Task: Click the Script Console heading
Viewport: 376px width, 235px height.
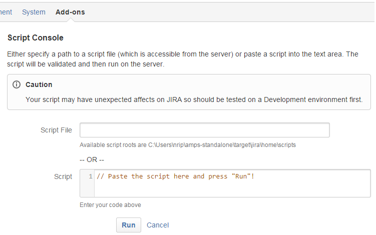Action: (36, 37)
